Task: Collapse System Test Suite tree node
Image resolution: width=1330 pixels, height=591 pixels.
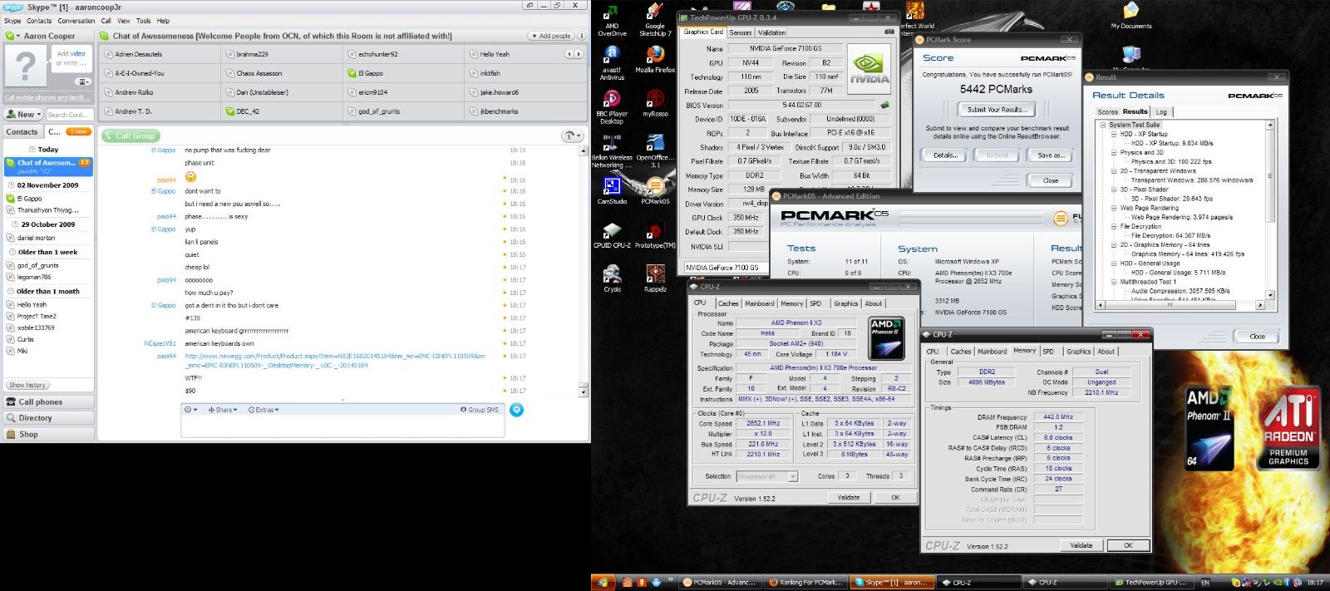Action: click(x=1103, y=125)
